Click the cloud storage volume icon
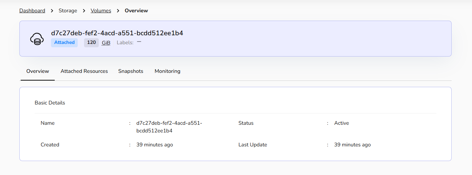Screen dimensions: 472x175 (37, 39)
